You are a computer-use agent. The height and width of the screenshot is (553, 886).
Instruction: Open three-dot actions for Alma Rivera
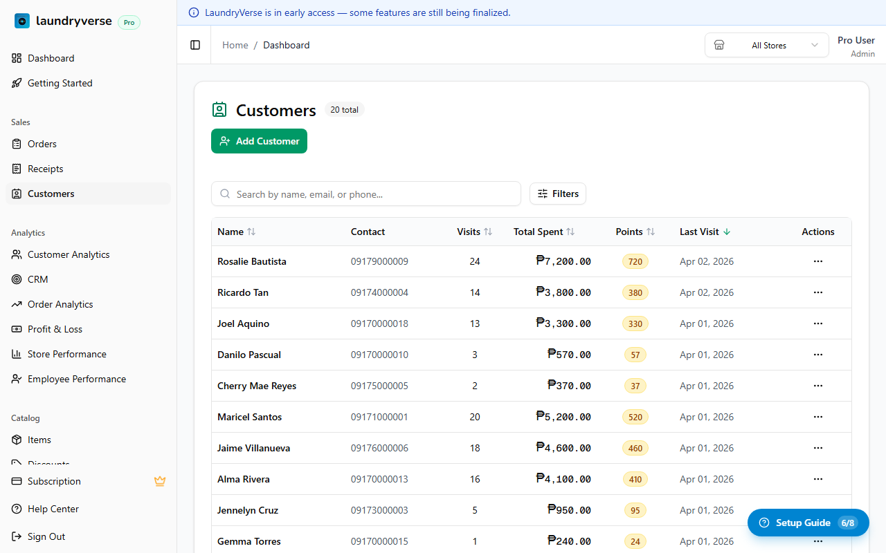pos(817,479)
